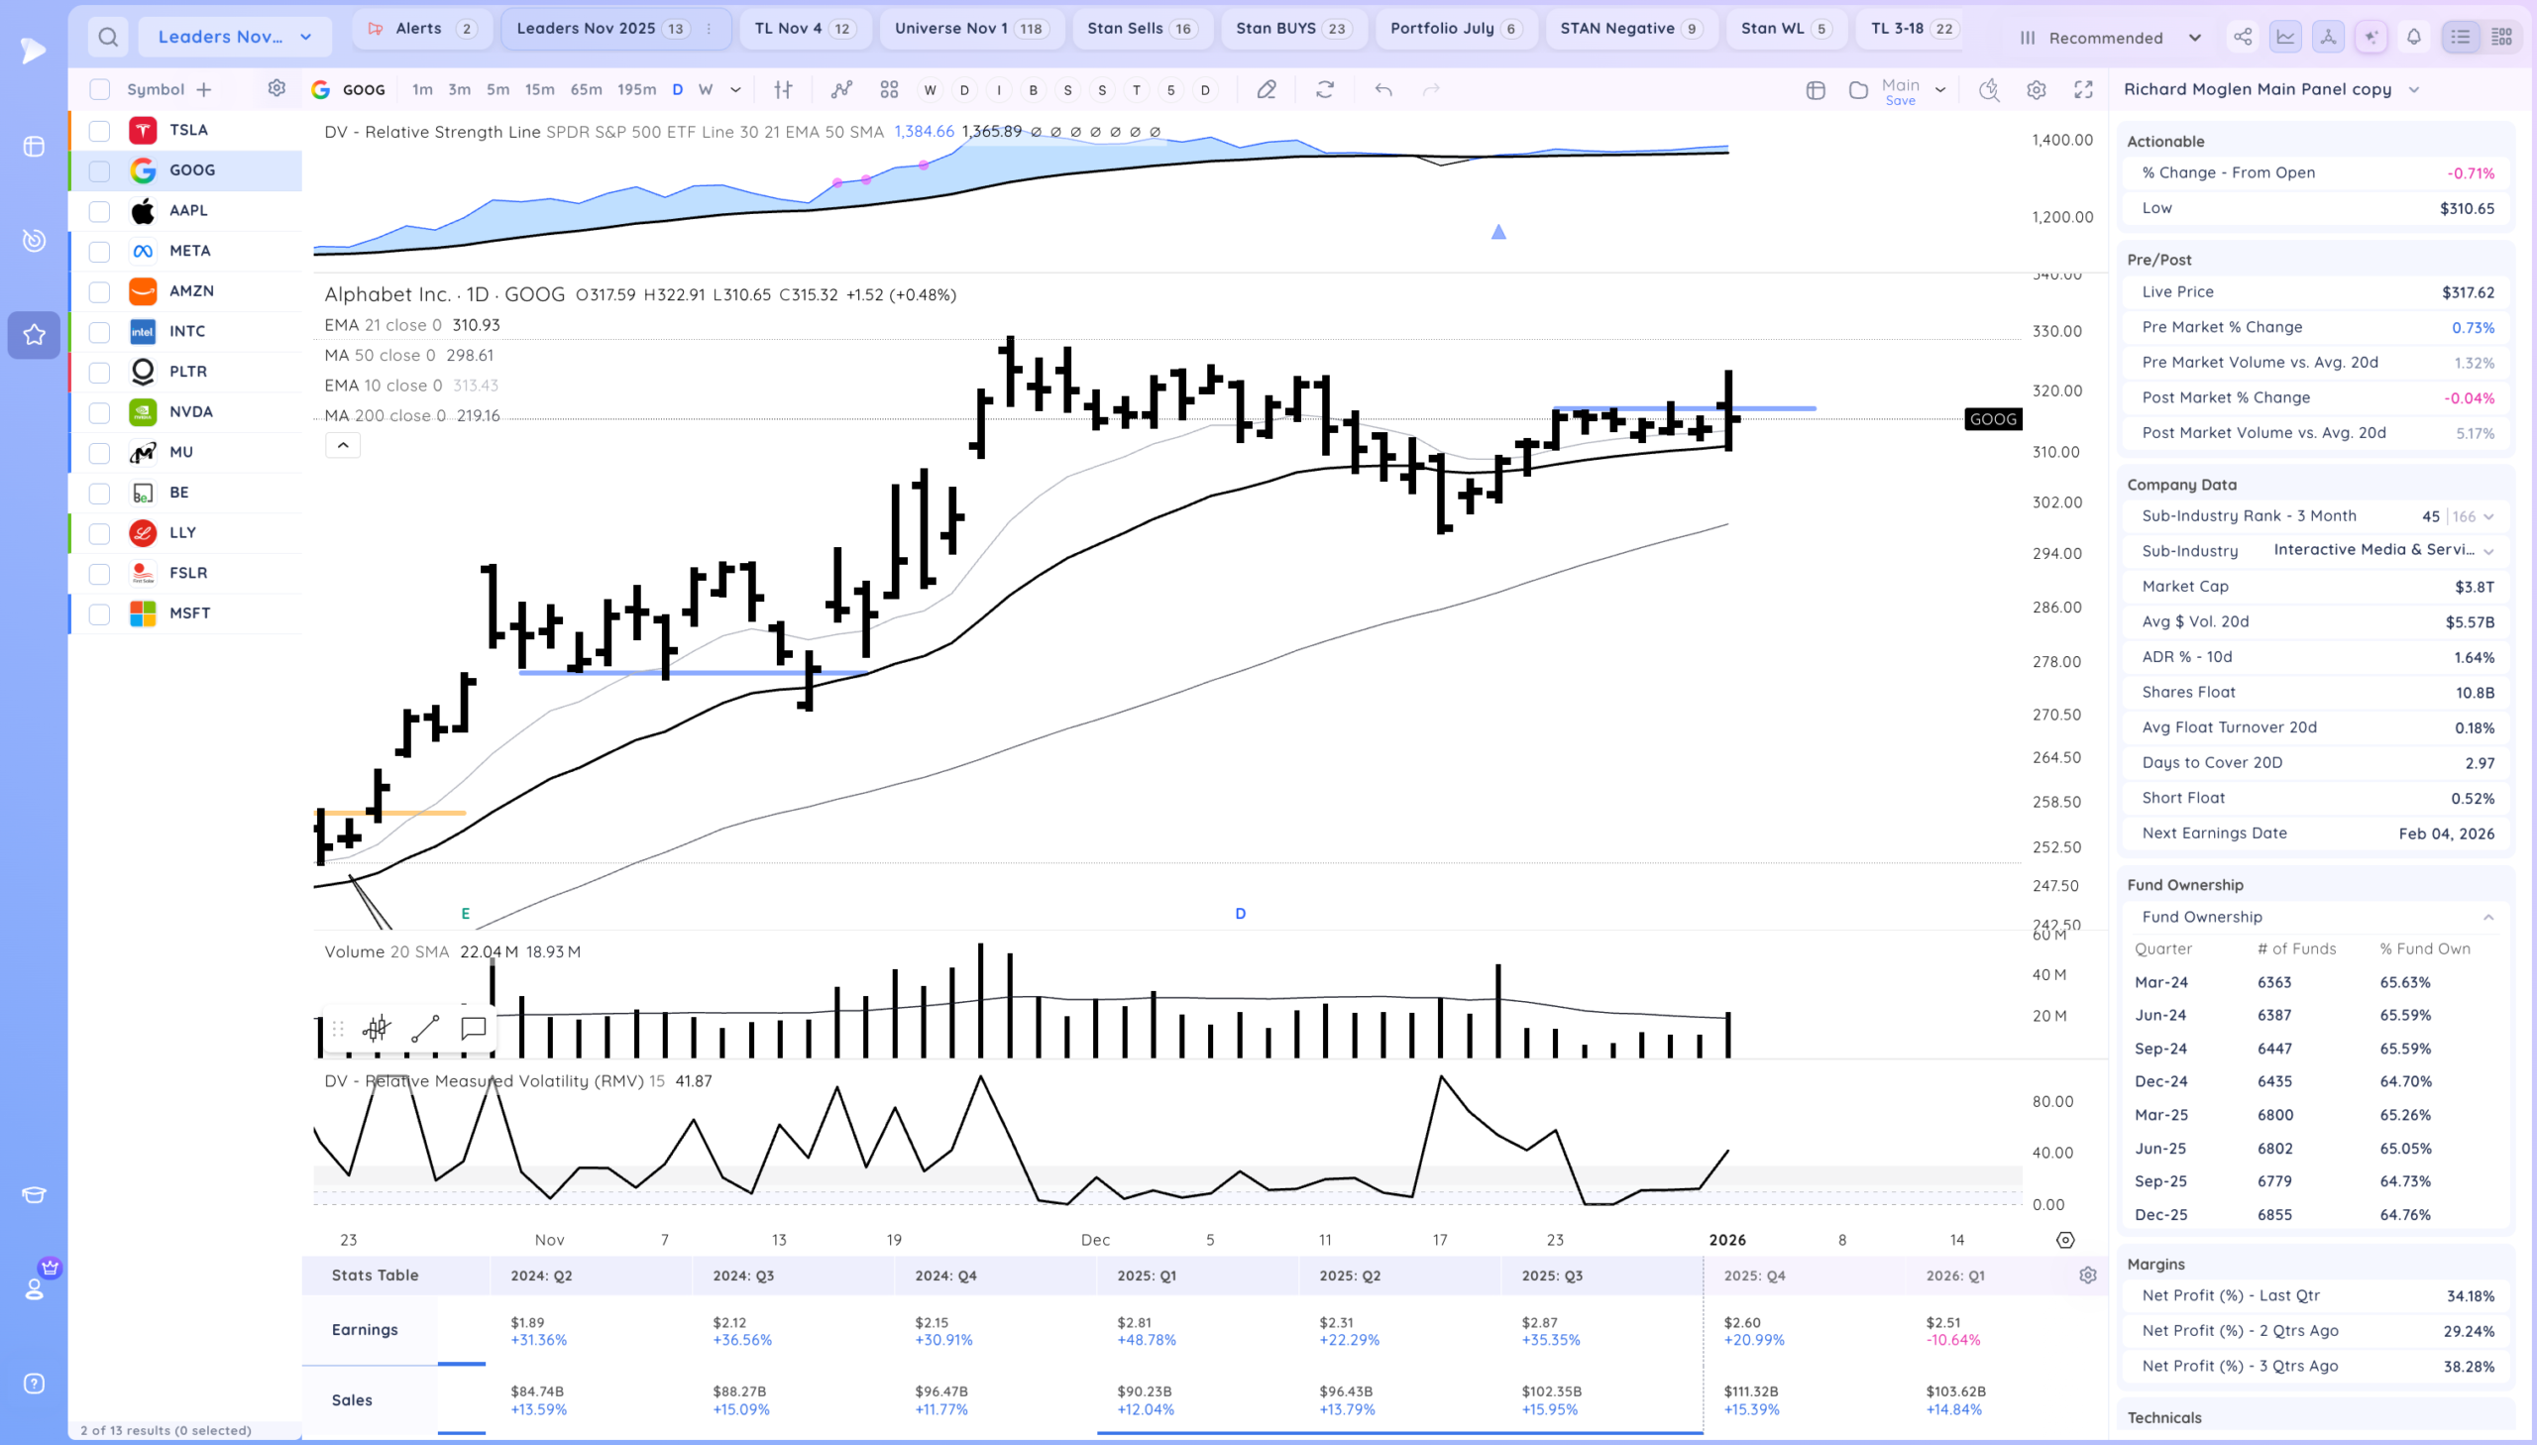Enter fullscreen chart mode icon
Viewport: 2537px width, 1445px height.
[x=2083, y=89]
